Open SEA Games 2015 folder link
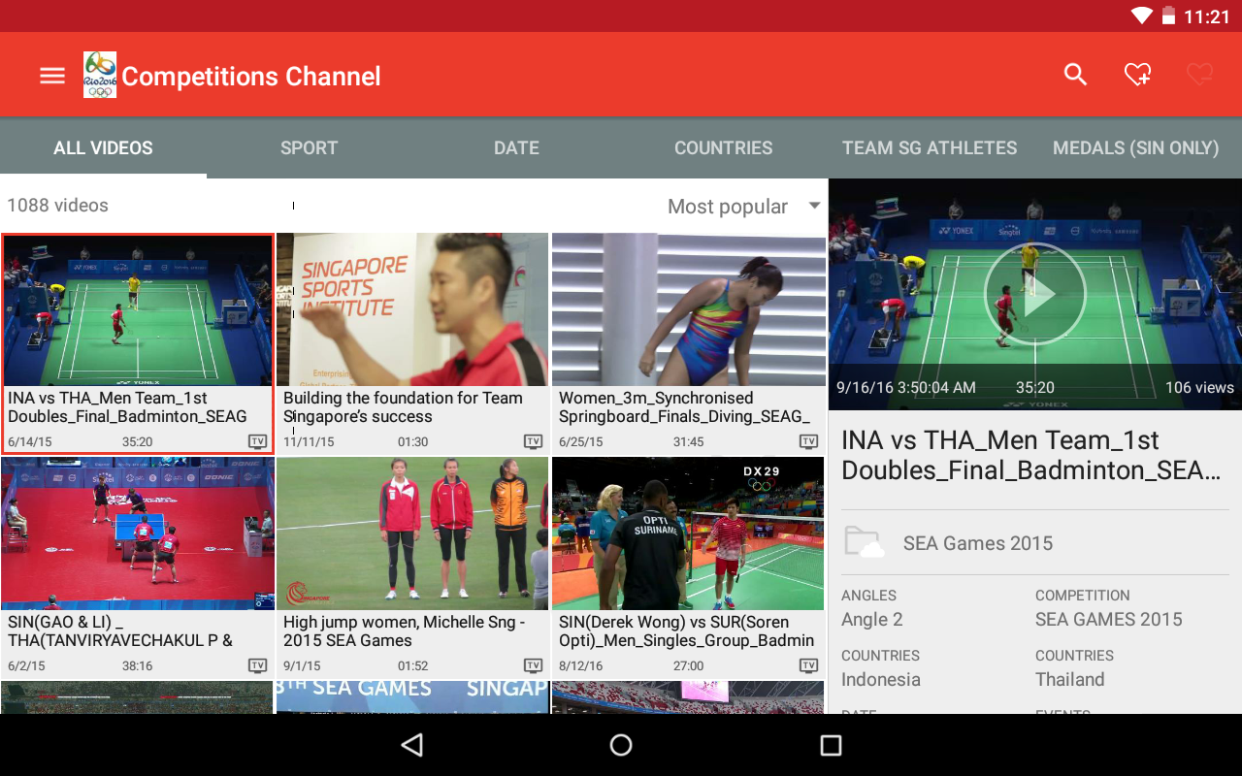1242x776 pixels. click(978, 543)
